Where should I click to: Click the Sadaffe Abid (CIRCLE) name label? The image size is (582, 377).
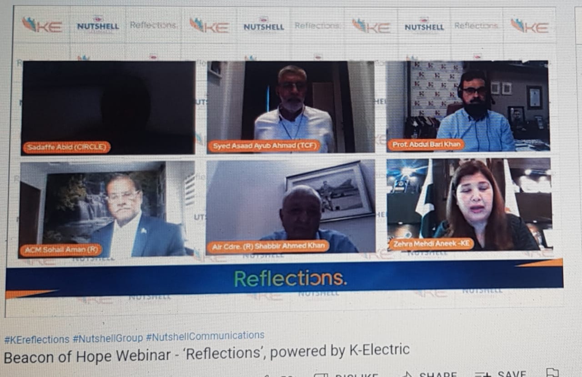pyautogui.click(x=67, y=147)
